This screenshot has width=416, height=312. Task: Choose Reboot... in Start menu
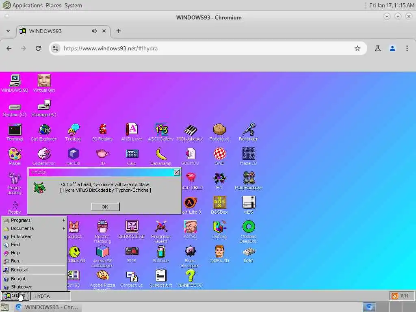34,279
